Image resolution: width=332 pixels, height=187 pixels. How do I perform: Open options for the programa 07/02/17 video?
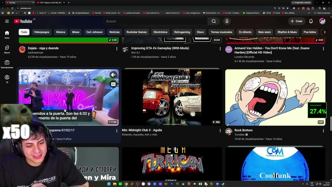(x=117, y=131)
